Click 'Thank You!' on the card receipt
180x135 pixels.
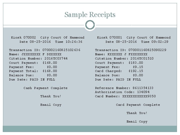point(137,113)
